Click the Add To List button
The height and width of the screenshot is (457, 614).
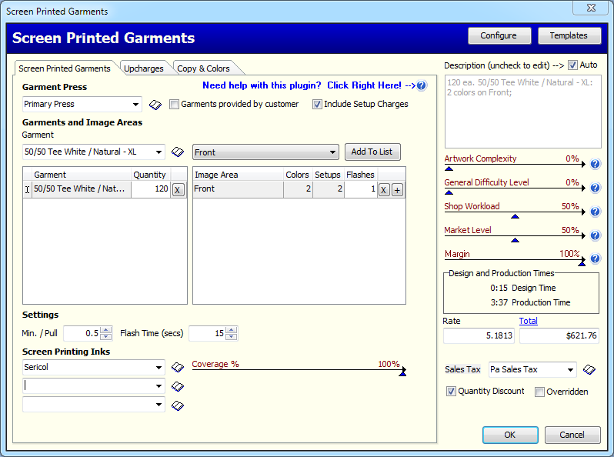point(372,152)
